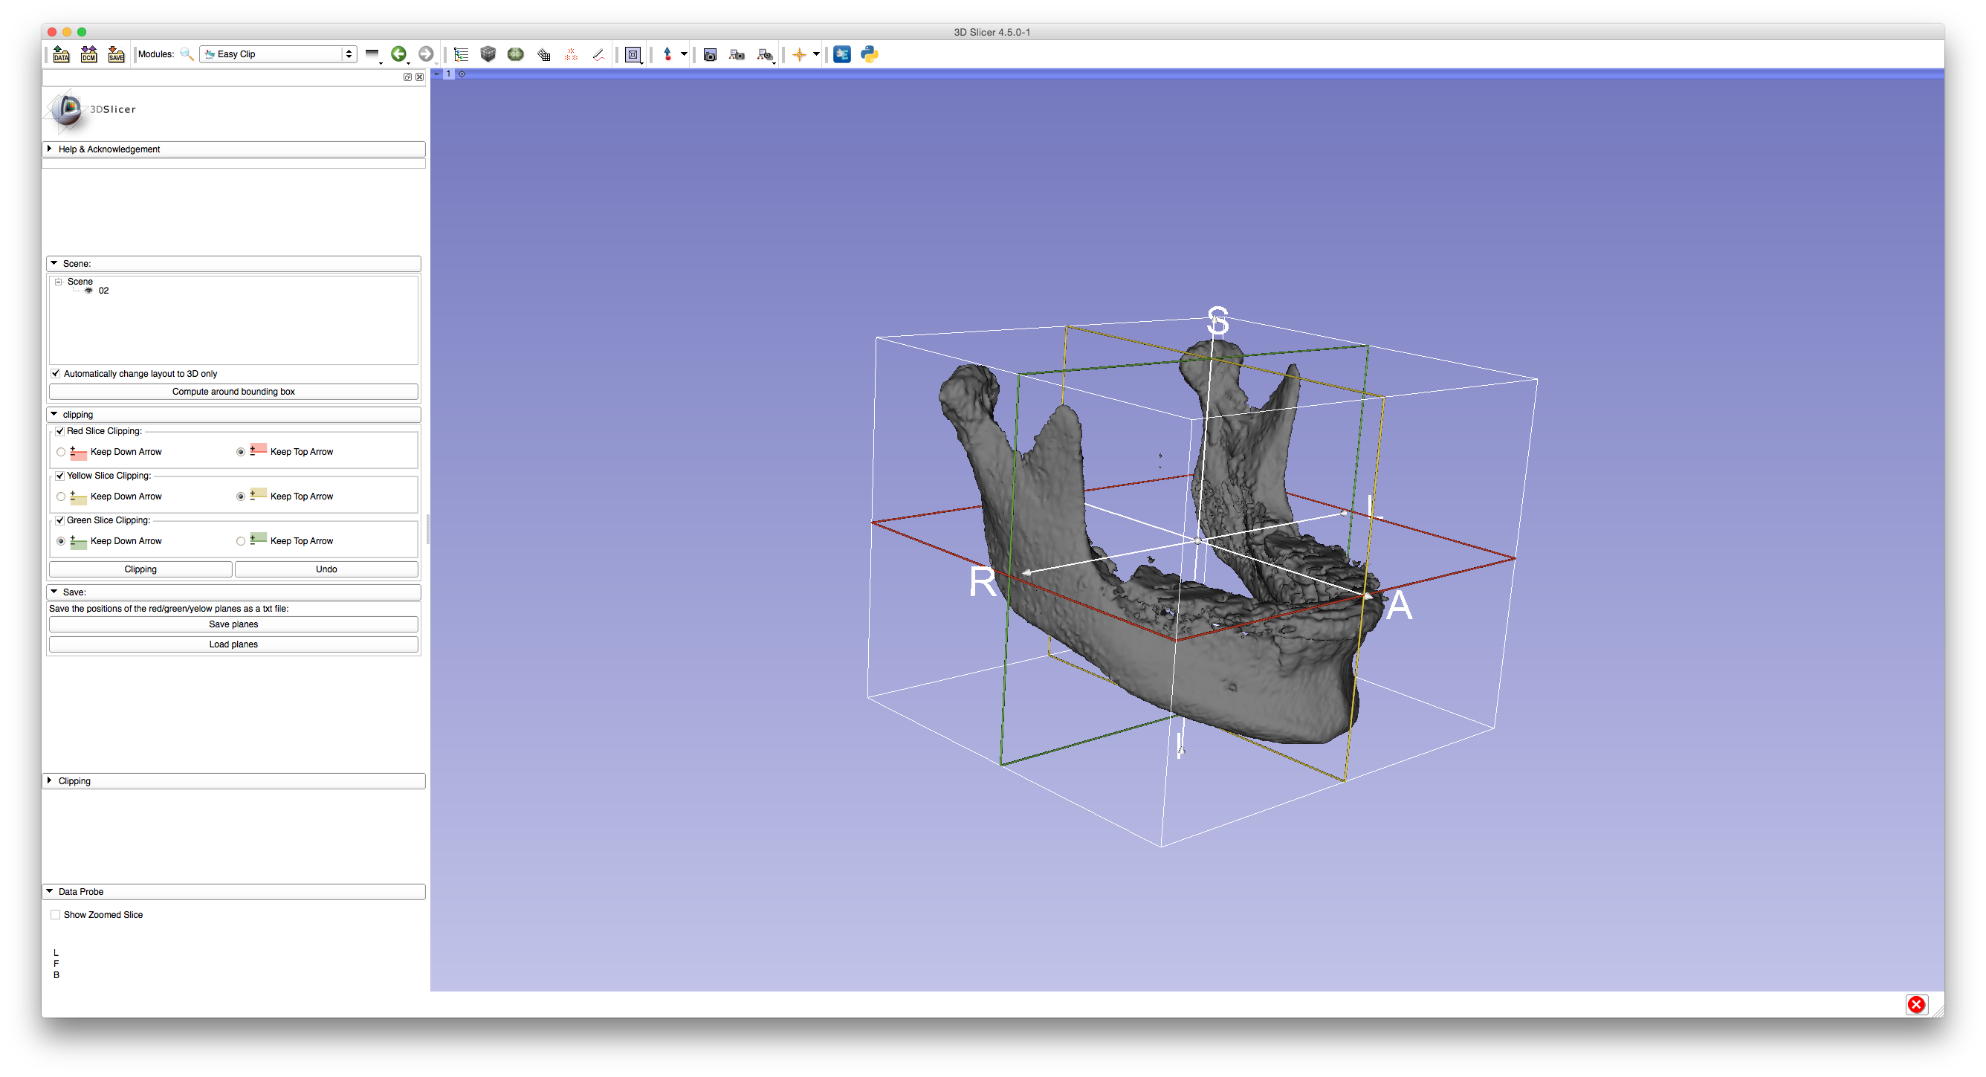Click the screenshot capture camera icon
Screen dimensions: 1986x1077
click(x=710, y=55)
